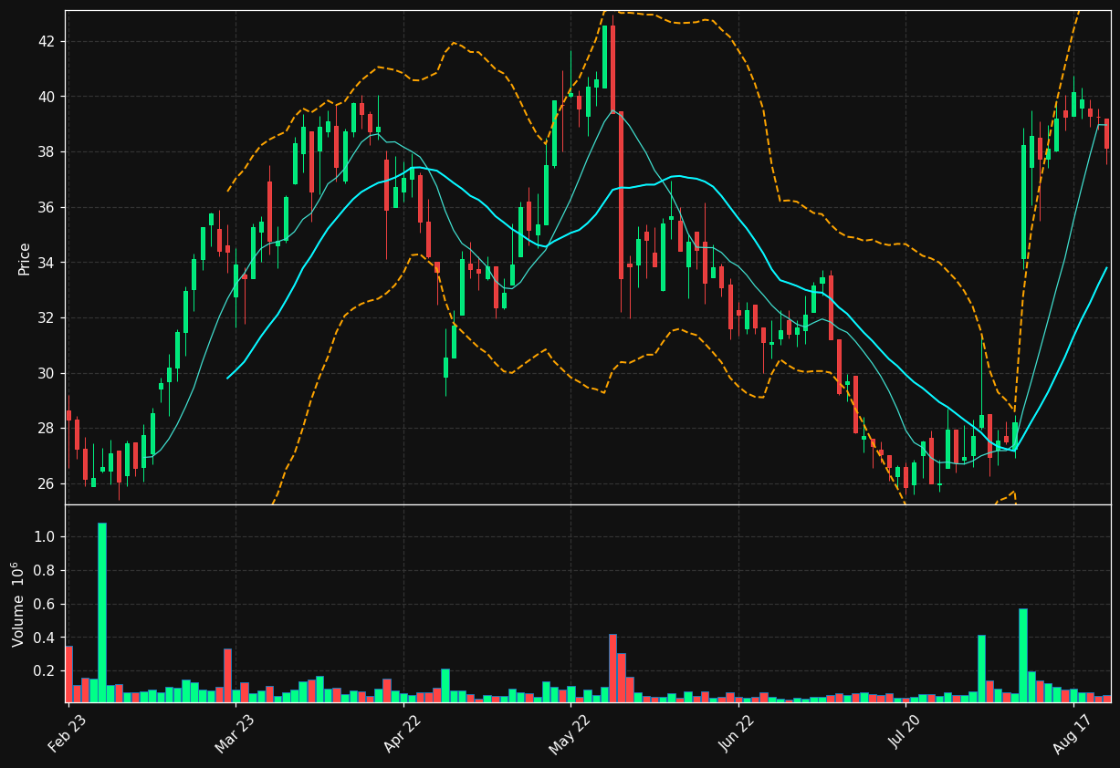1120x768 pixels.
Task: Click the 1.0 volume tick label
Action: coord(45,537)
